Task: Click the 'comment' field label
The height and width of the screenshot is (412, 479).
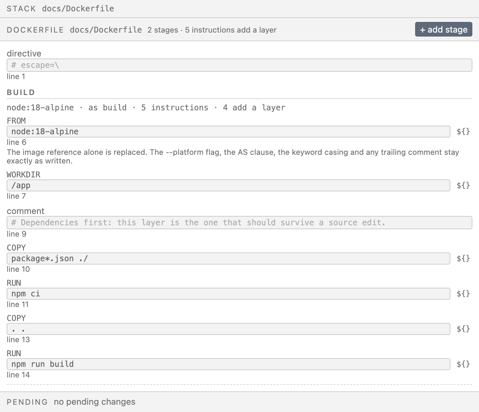Action: click(x=26, y=211)
